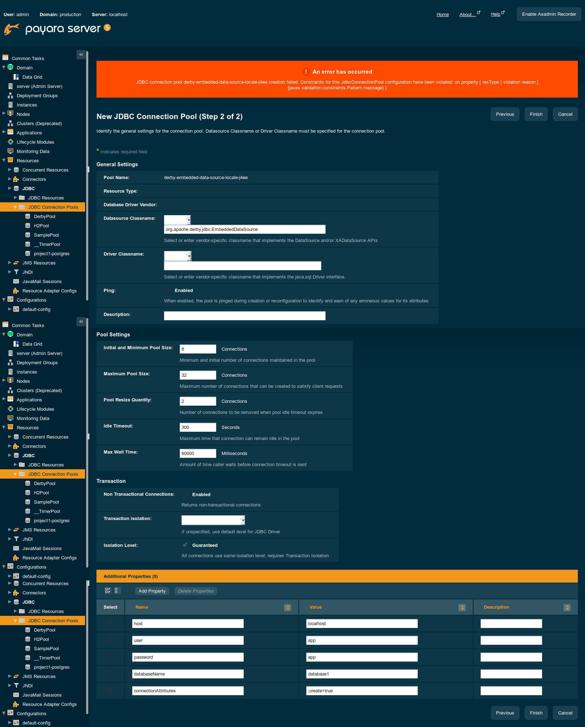Viewport: 585px width, 727px height.
Task: Click the Lifecycle Modules globe icon
Action: tap(10, 142)
